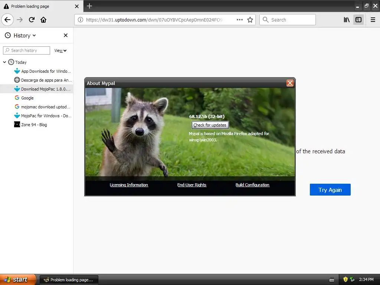This screenshot has height=285, width=380.
Task: Focus the Search history field
Action: coord(26,50)
